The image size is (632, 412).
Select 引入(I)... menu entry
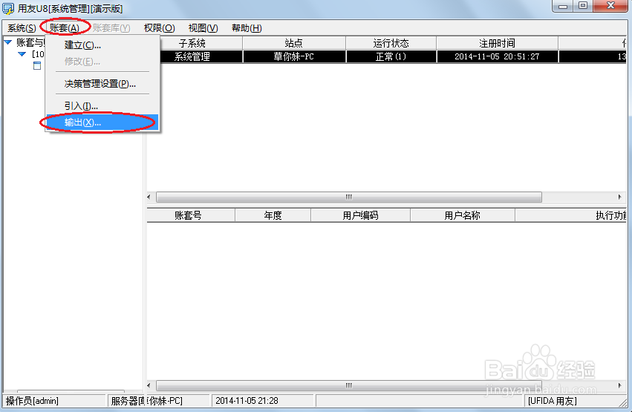(102, 106)
